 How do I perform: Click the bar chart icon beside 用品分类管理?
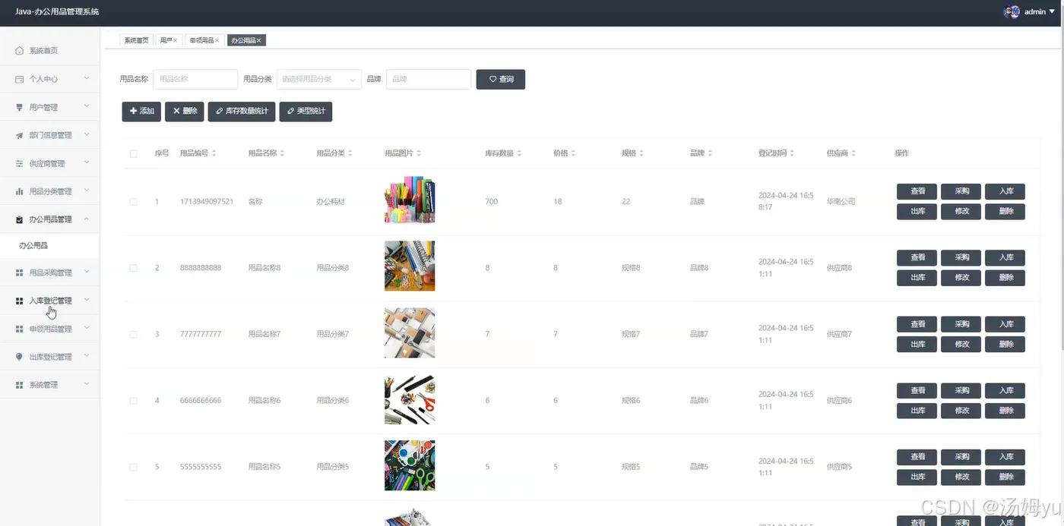20,191
